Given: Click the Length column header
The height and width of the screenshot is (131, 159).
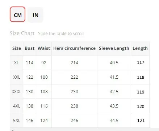Looking at the screenshot, I should (x=140, y=48).
